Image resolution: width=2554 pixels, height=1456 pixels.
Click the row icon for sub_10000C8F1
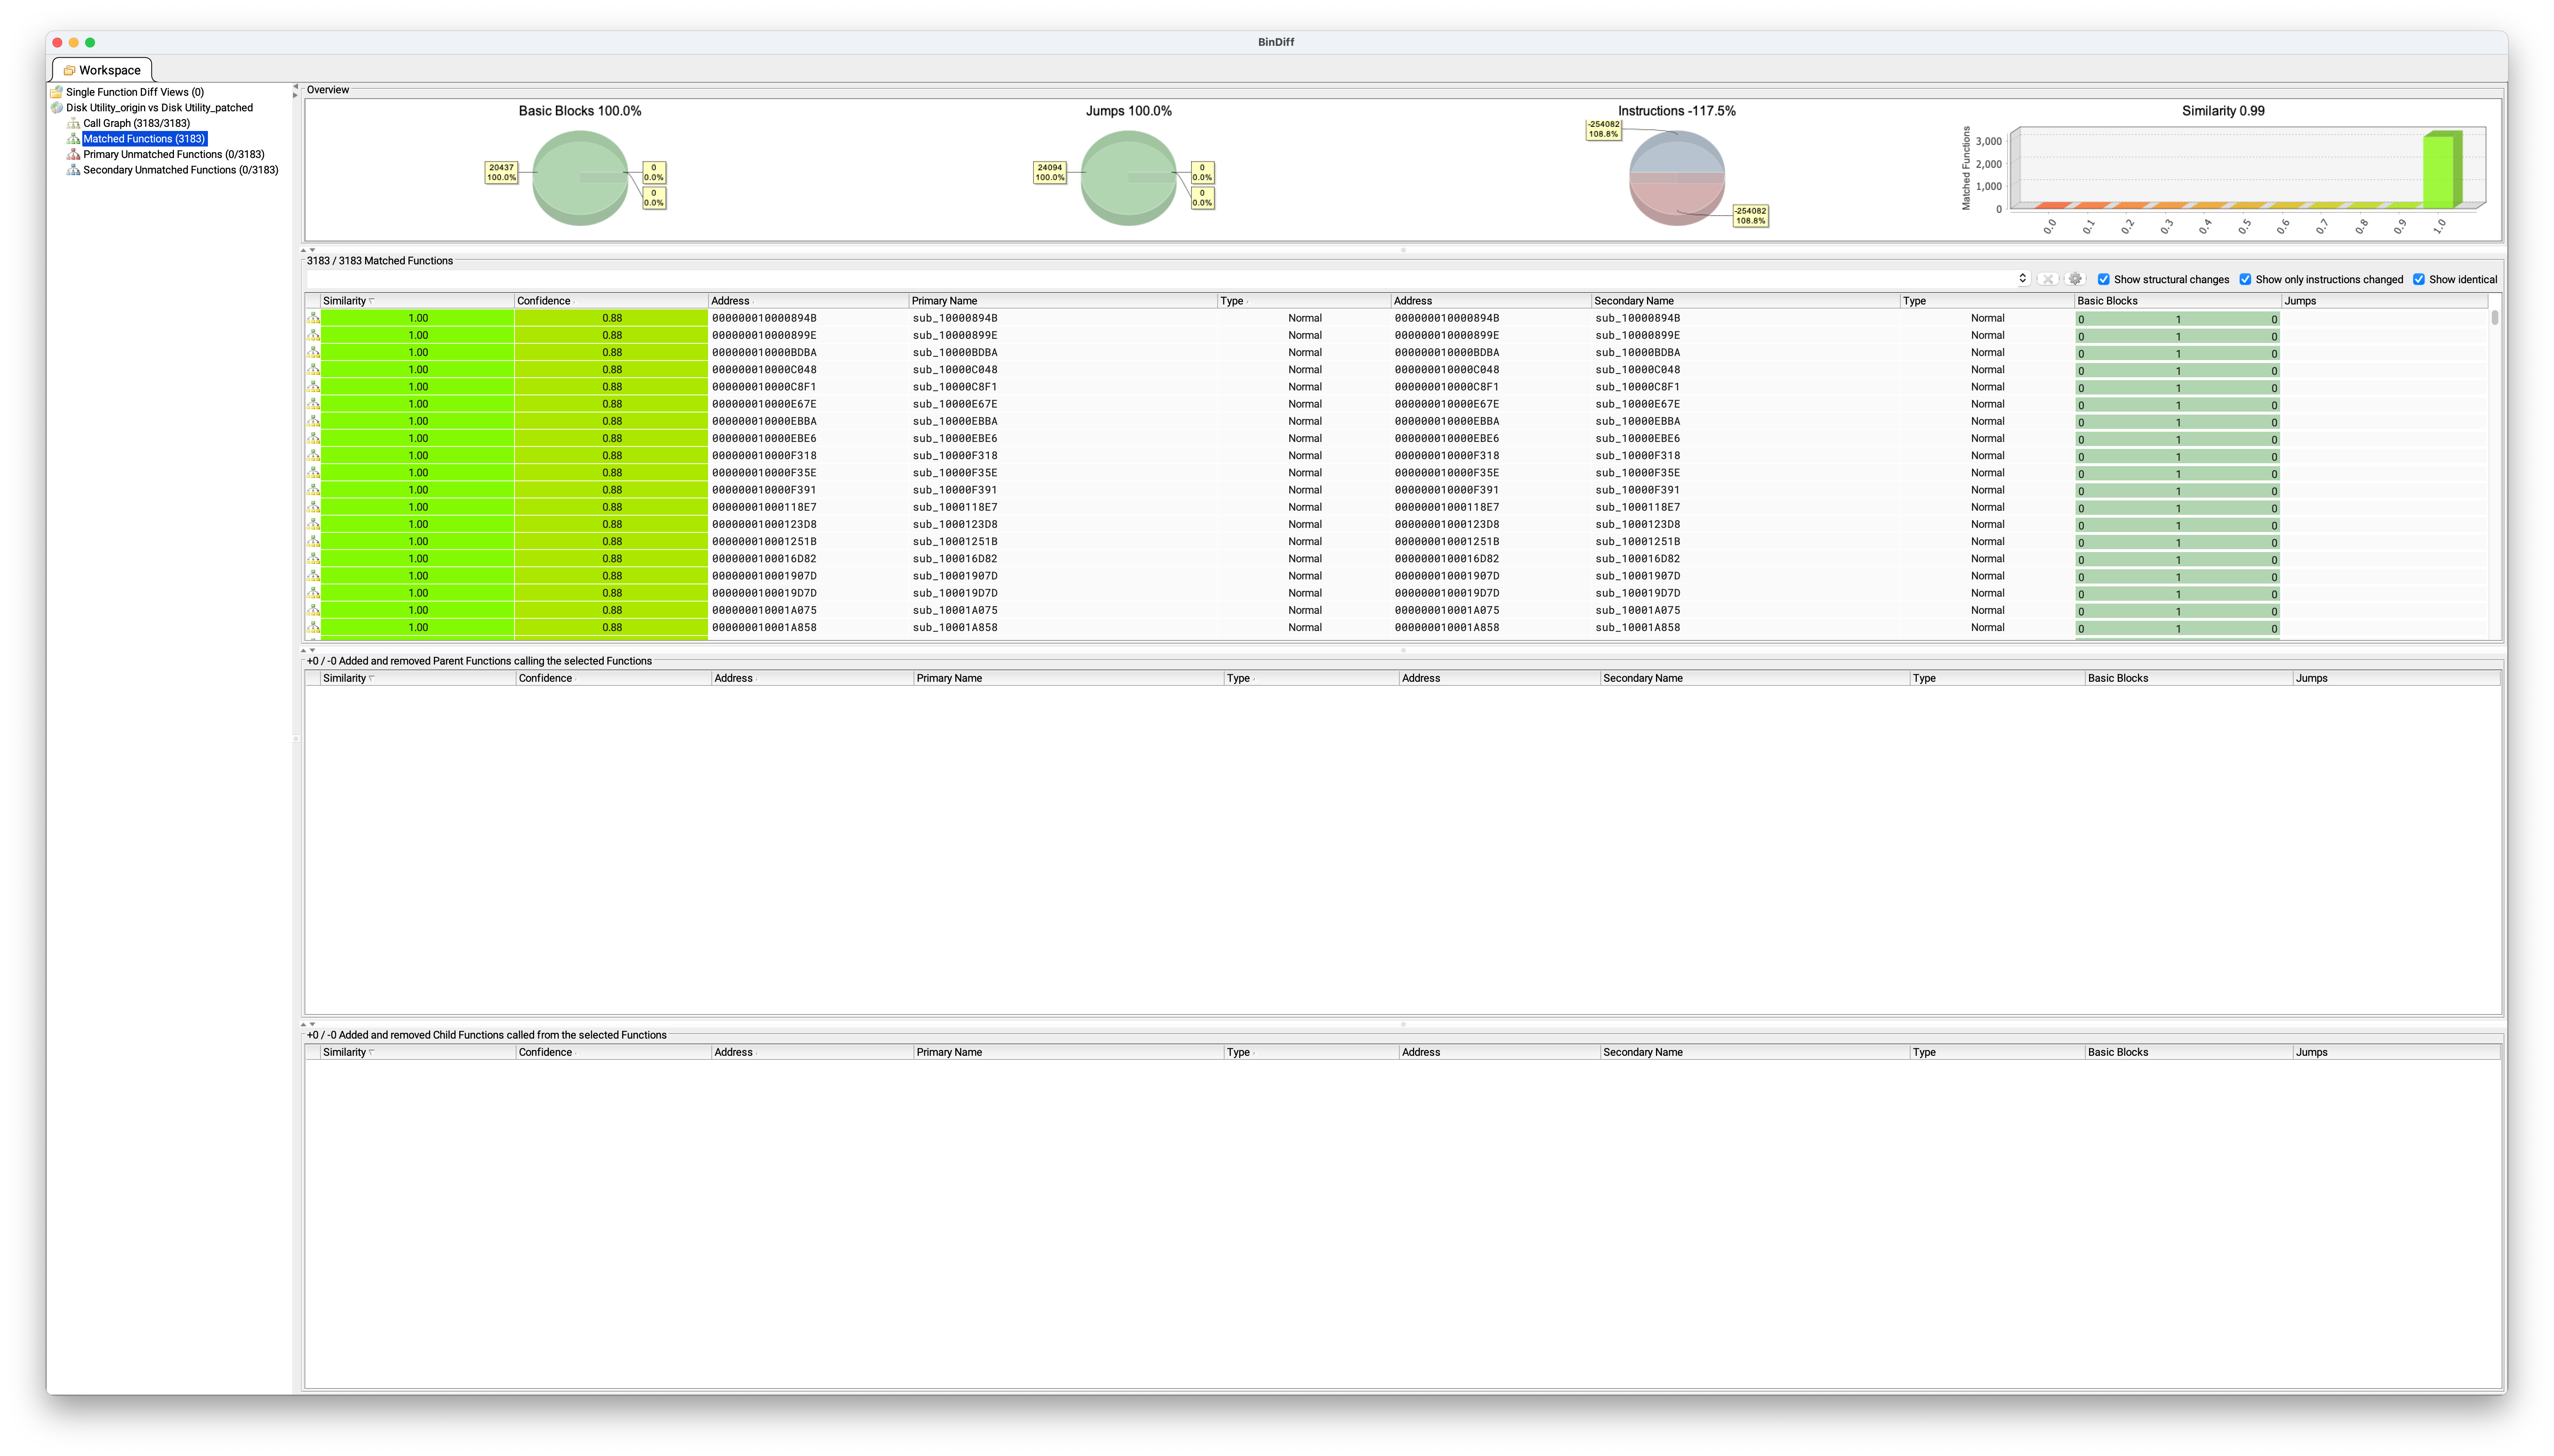(314, 387)
